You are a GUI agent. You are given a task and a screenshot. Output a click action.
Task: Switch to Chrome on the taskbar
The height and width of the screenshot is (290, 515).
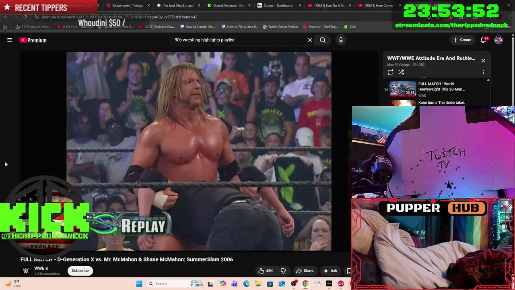(x=305, y=284)
